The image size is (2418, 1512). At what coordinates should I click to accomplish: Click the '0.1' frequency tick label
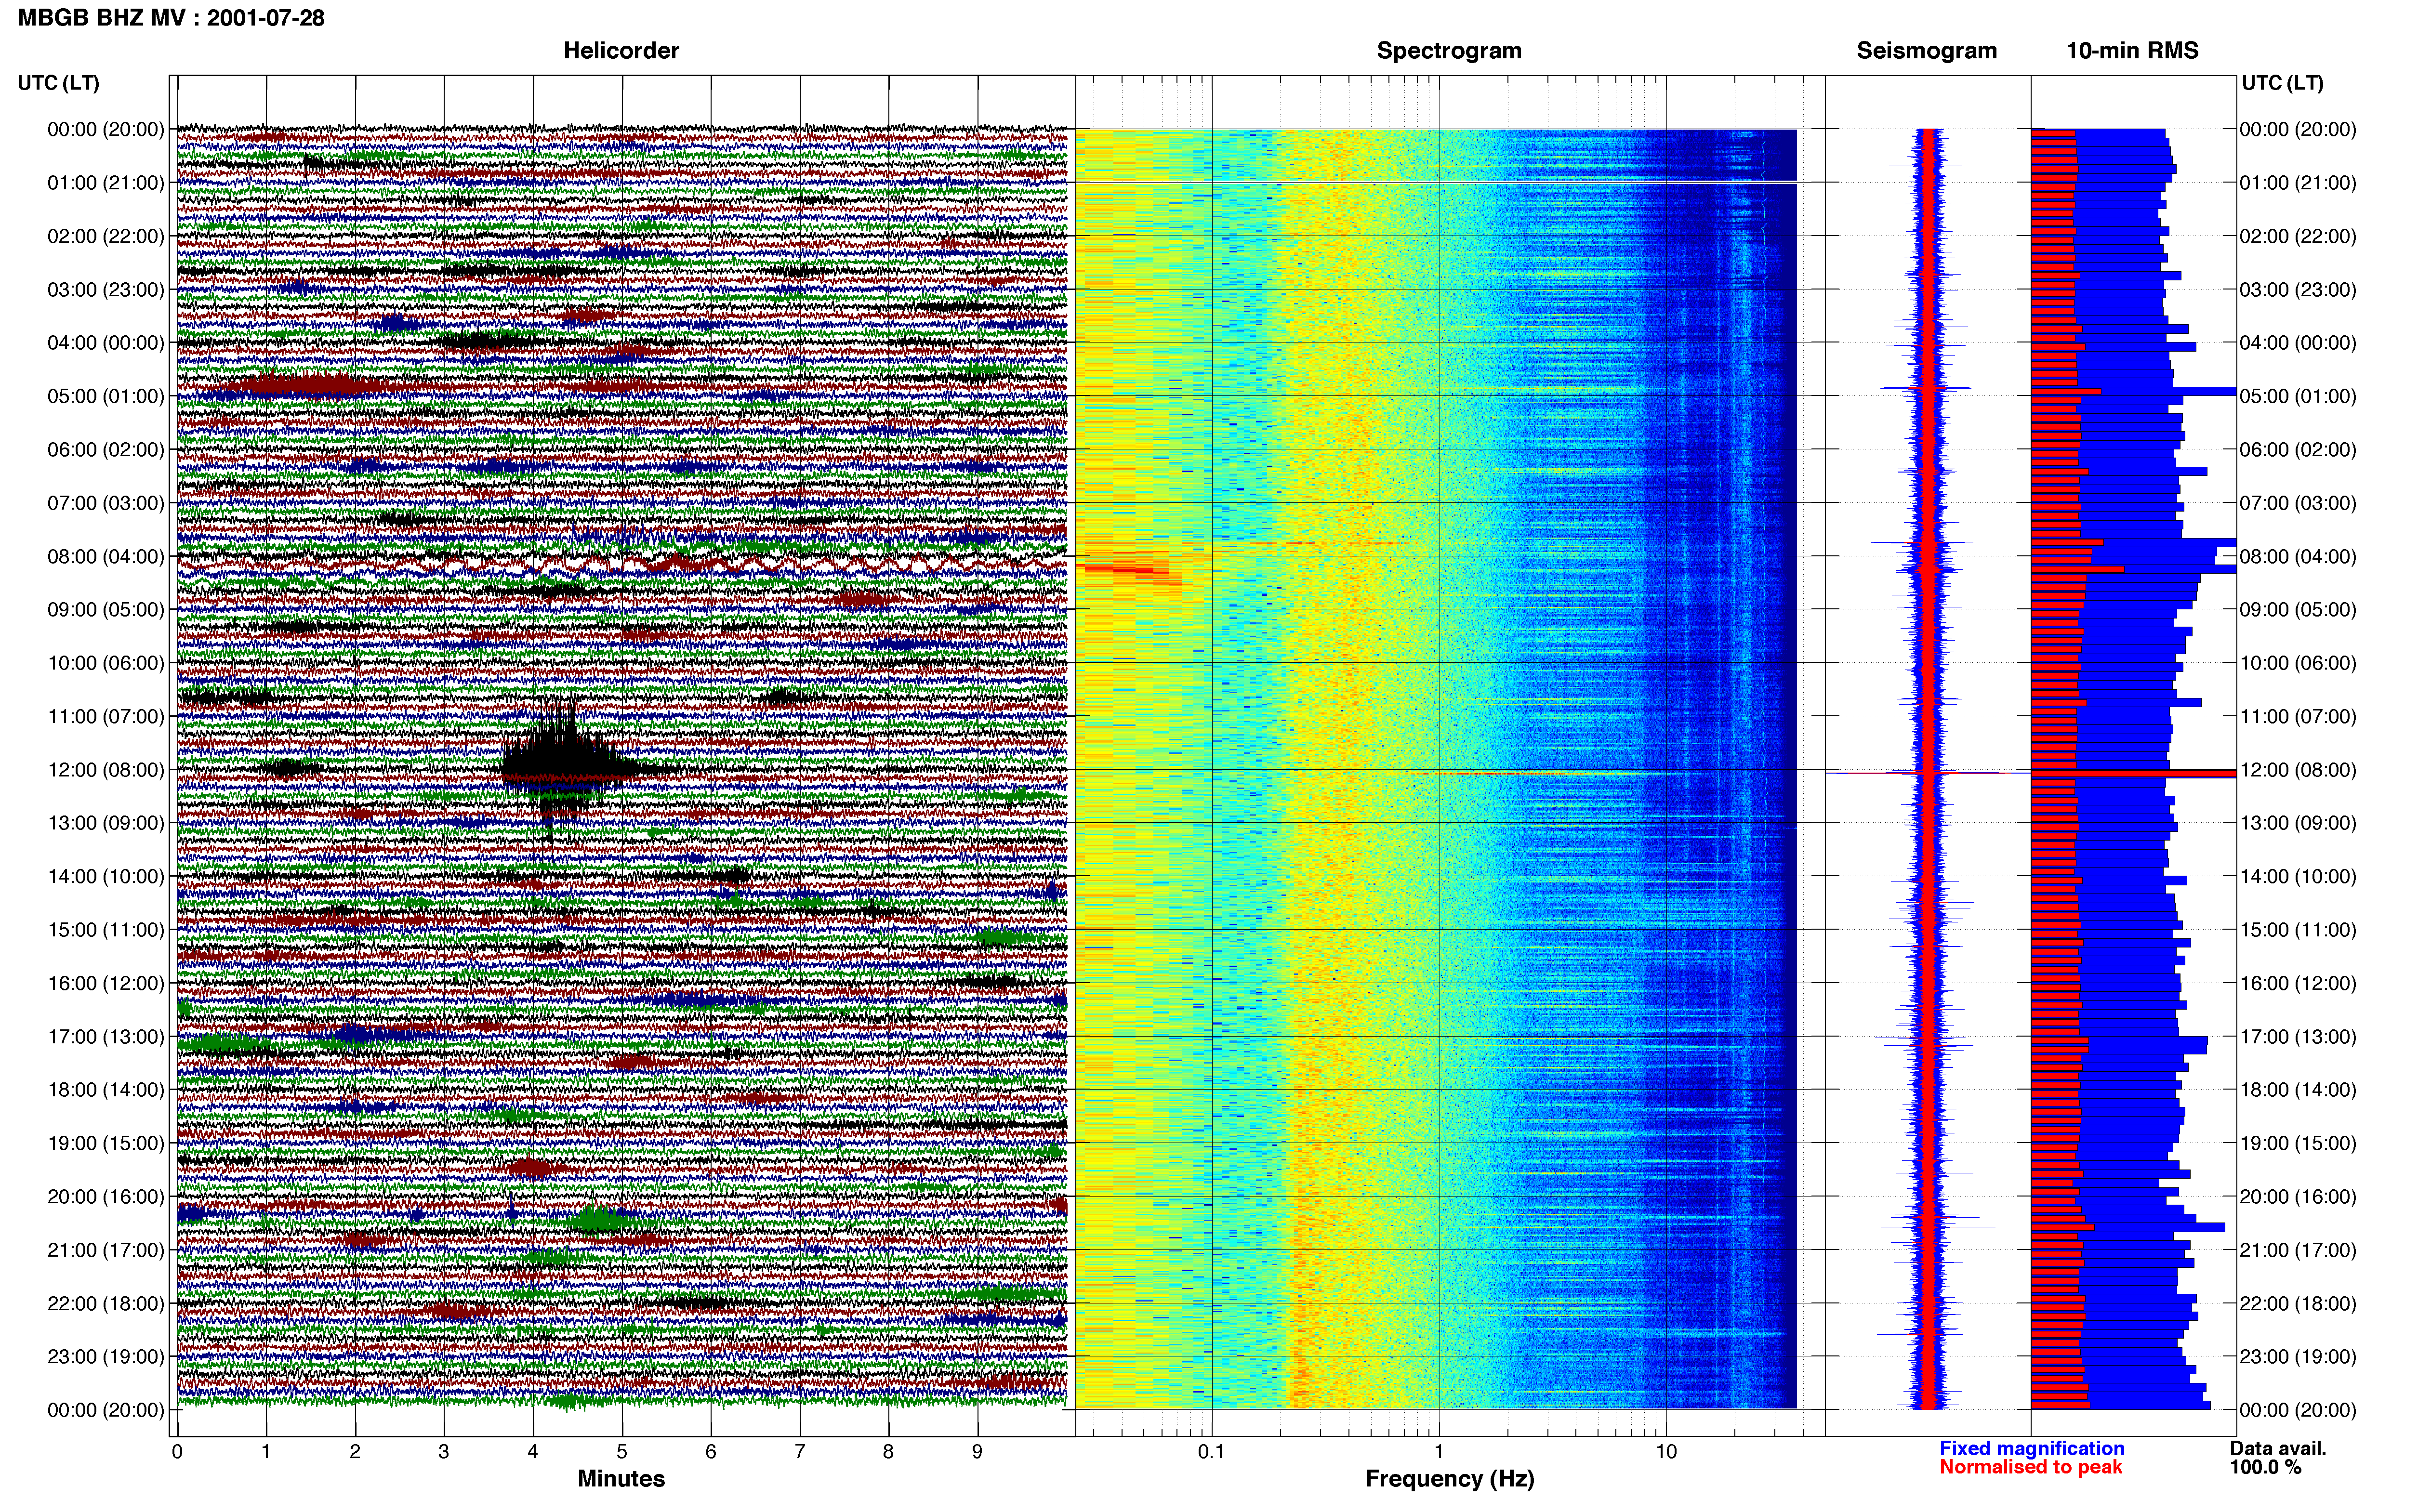tap(1211, 1452)
